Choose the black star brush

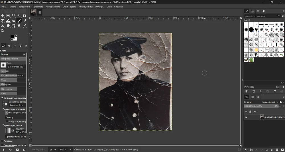tap(256, 29)
